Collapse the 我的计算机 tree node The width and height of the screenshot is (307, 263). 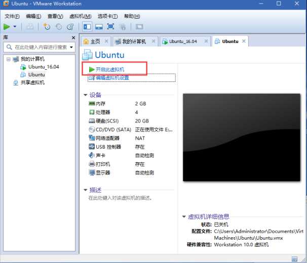click(x=8, y=59)
